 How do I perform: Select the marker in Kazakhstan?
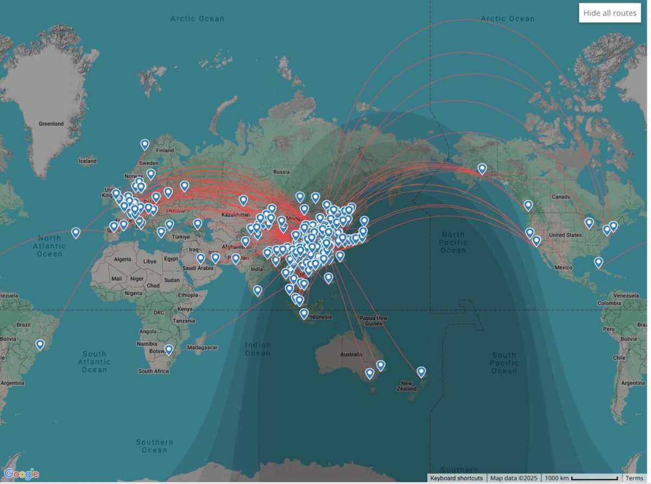click(244, 200)
